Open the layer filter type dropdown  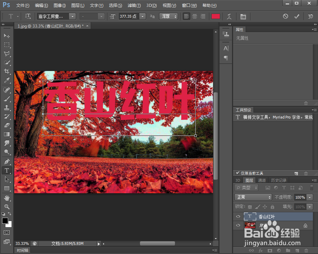(246, 187)
